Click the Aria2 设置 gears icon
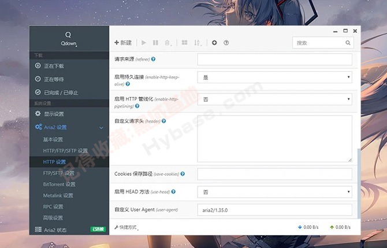 point(38,127)
